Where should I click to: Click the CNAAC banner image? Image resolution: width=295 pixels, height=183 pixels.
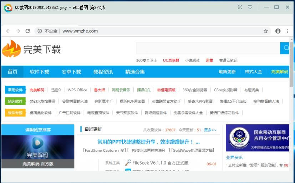point(258,138)
